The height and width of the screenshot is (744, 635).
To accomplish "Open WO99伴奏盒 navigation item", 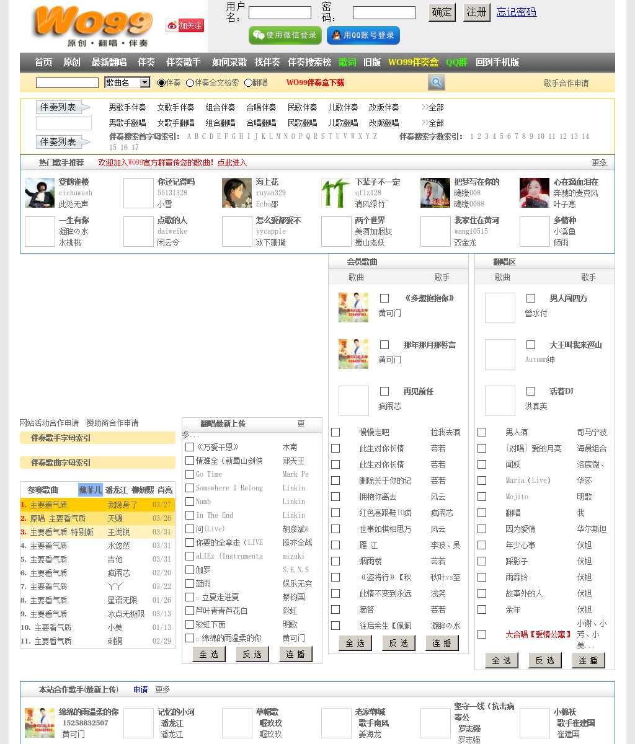I will tap(413, 62).
